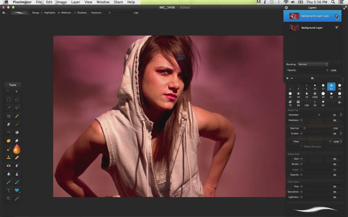Select the Pen tool
Viewport: 348px width, 217px height.
tap(8, 182)
